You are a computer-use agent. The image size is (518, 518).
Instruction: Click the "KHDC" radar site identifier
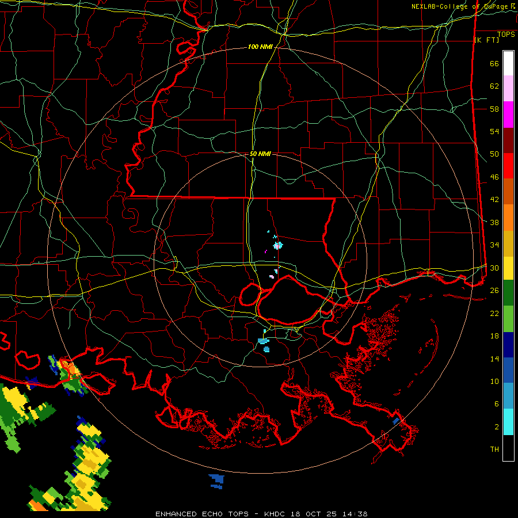(276, 514)
